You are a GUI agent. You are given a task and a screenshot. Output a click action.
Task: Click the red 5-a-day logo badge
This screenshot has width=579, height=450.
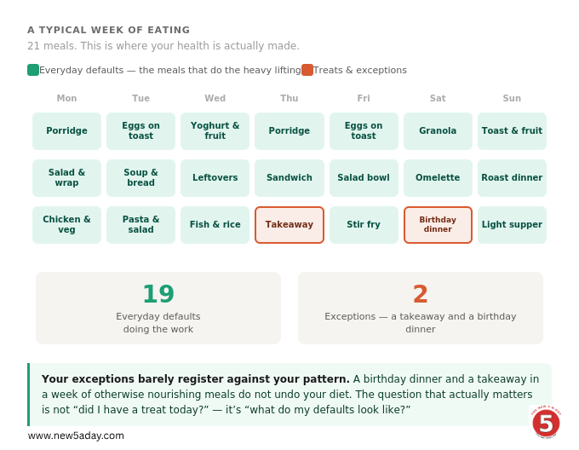point(546,423)
